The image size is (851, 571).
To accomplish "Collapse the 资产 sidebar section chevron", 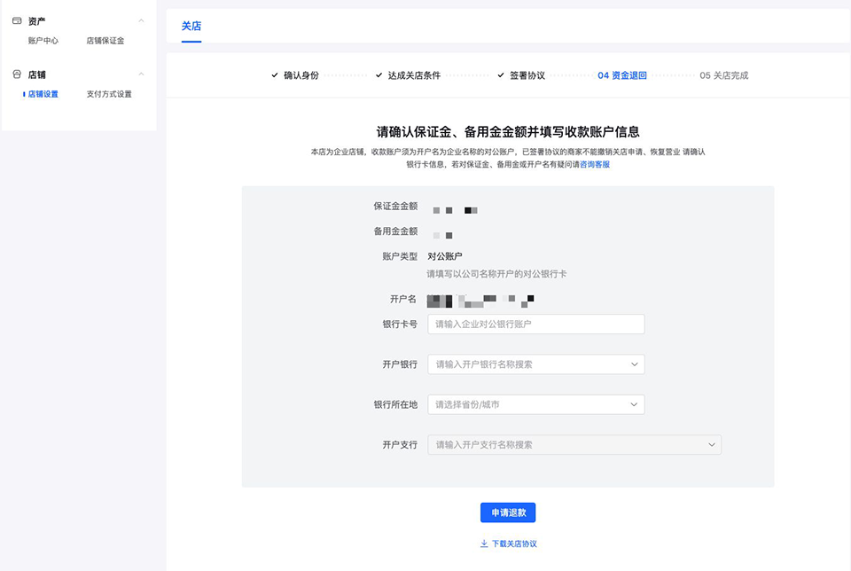I will tap(141, 20).
